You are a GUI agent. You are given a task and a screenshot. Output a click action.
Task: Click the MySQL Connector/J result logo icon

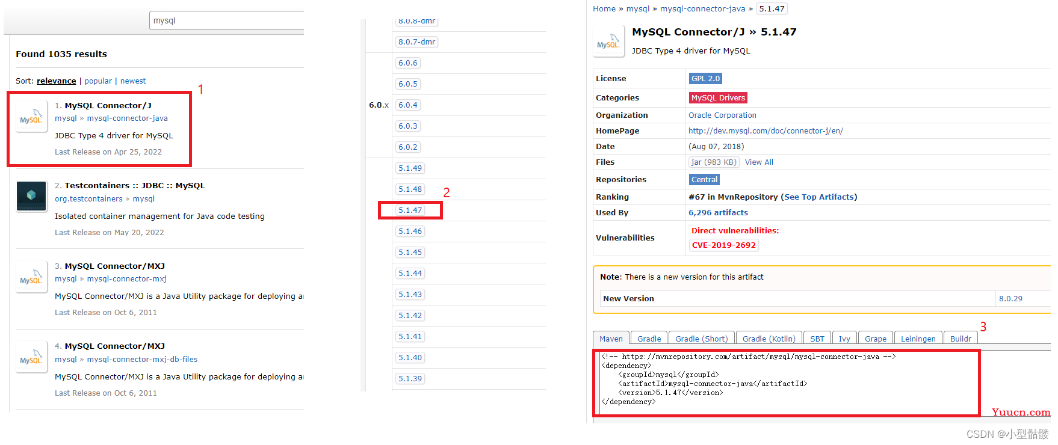click(x=31, y=116)
